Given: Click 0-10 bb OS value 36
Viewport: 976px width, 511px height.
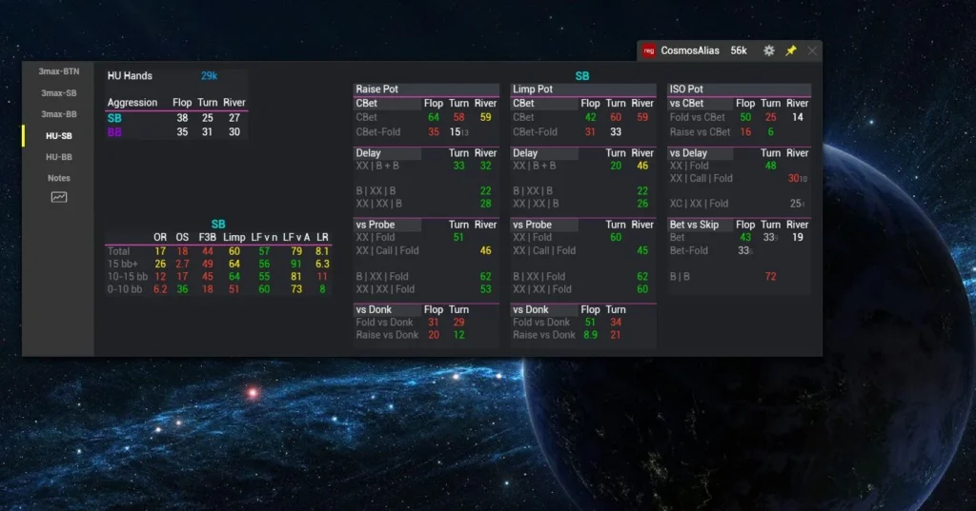Looking at the screenshot, I should 182,289.
